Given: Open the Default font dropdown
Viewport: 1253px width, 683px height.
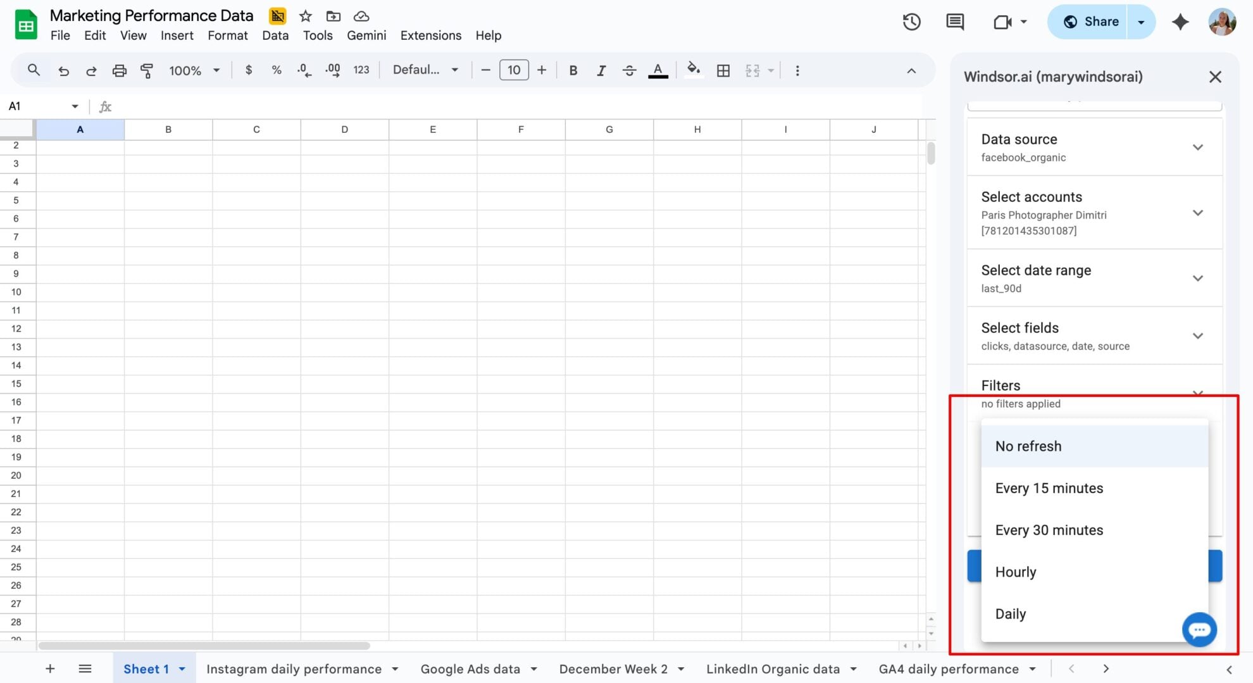Looking at the screenshot, I should point(425,70).
